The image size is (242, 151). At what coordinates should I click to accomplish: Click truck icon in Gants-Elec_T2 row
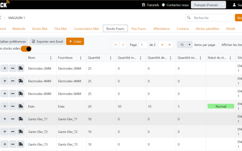pyautogui.click(x=21, y=131)
